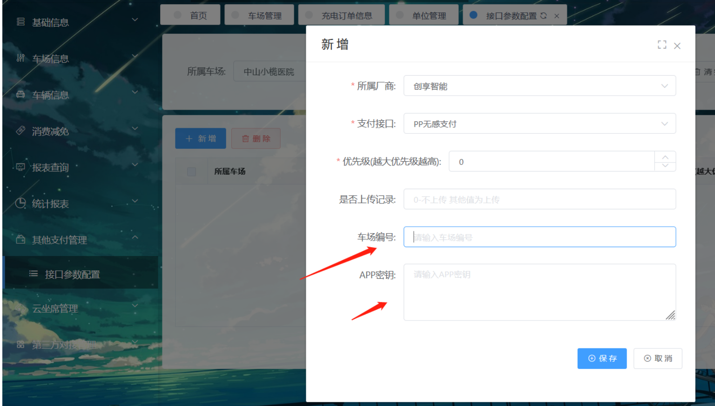715x406 pixels.
Task: Click the 新增 button behind the dialog
Action: tap(201, 138)
